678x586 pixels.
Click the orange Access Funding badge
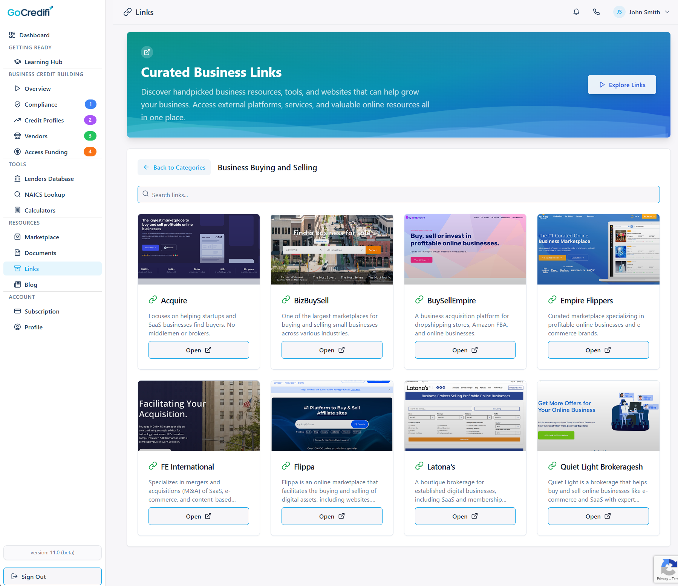click(90, 152)
